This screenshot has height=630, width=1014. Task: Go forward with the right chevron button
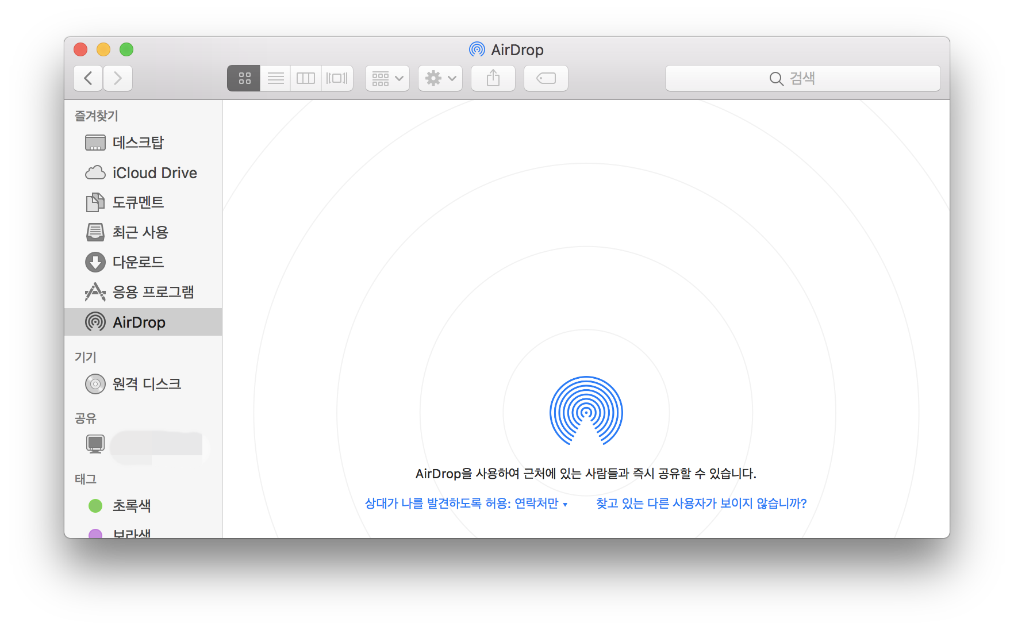(118, 78)
